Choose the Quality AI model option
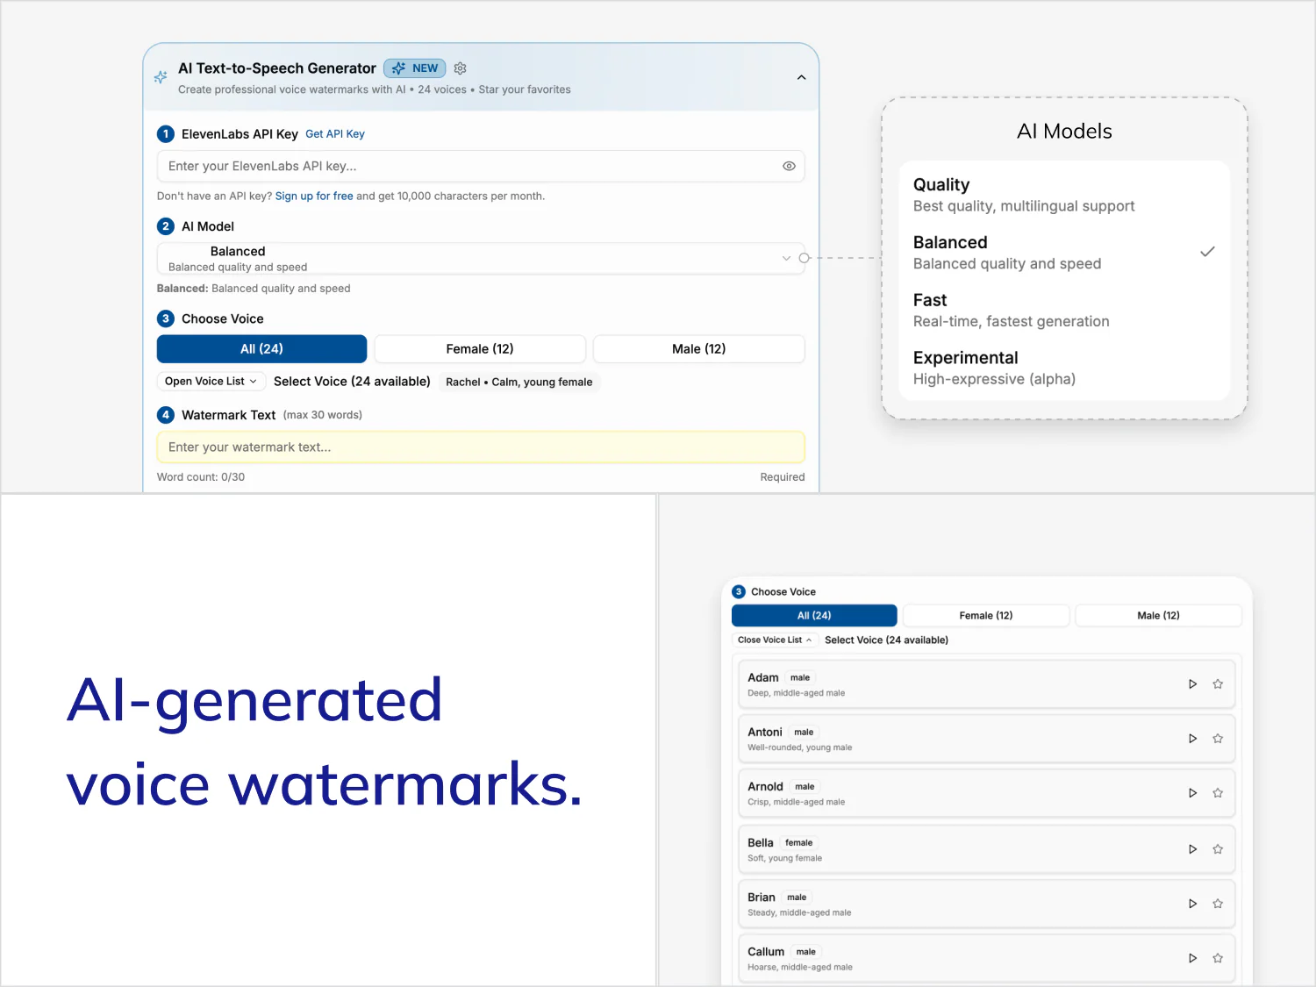The width and height of the screenshot is (1316, 987). [1064, 195]
